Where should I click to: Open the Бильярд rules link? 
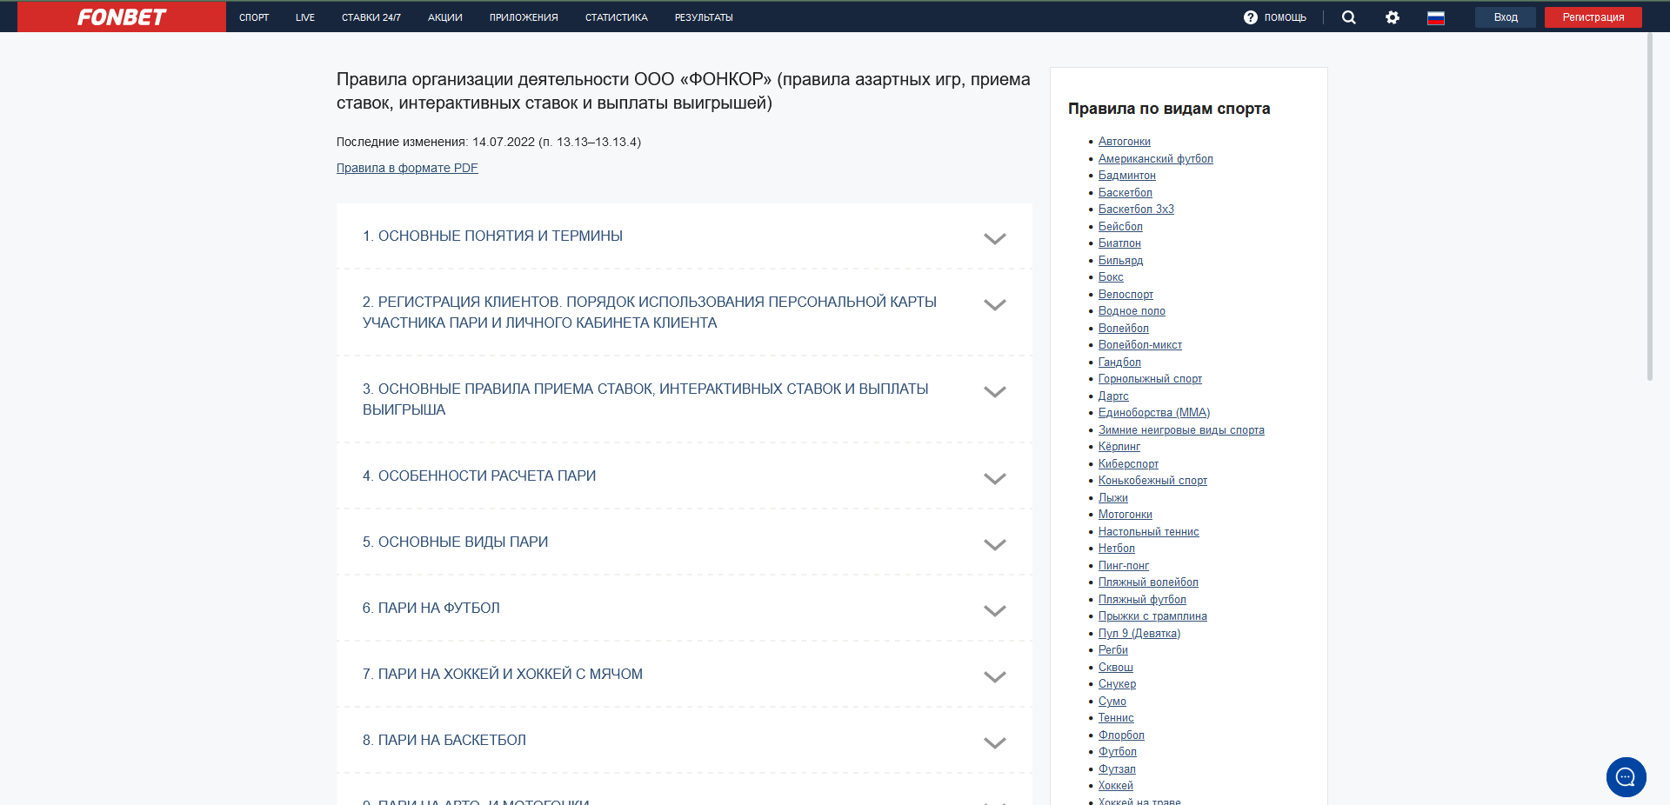click(1120, 260)
